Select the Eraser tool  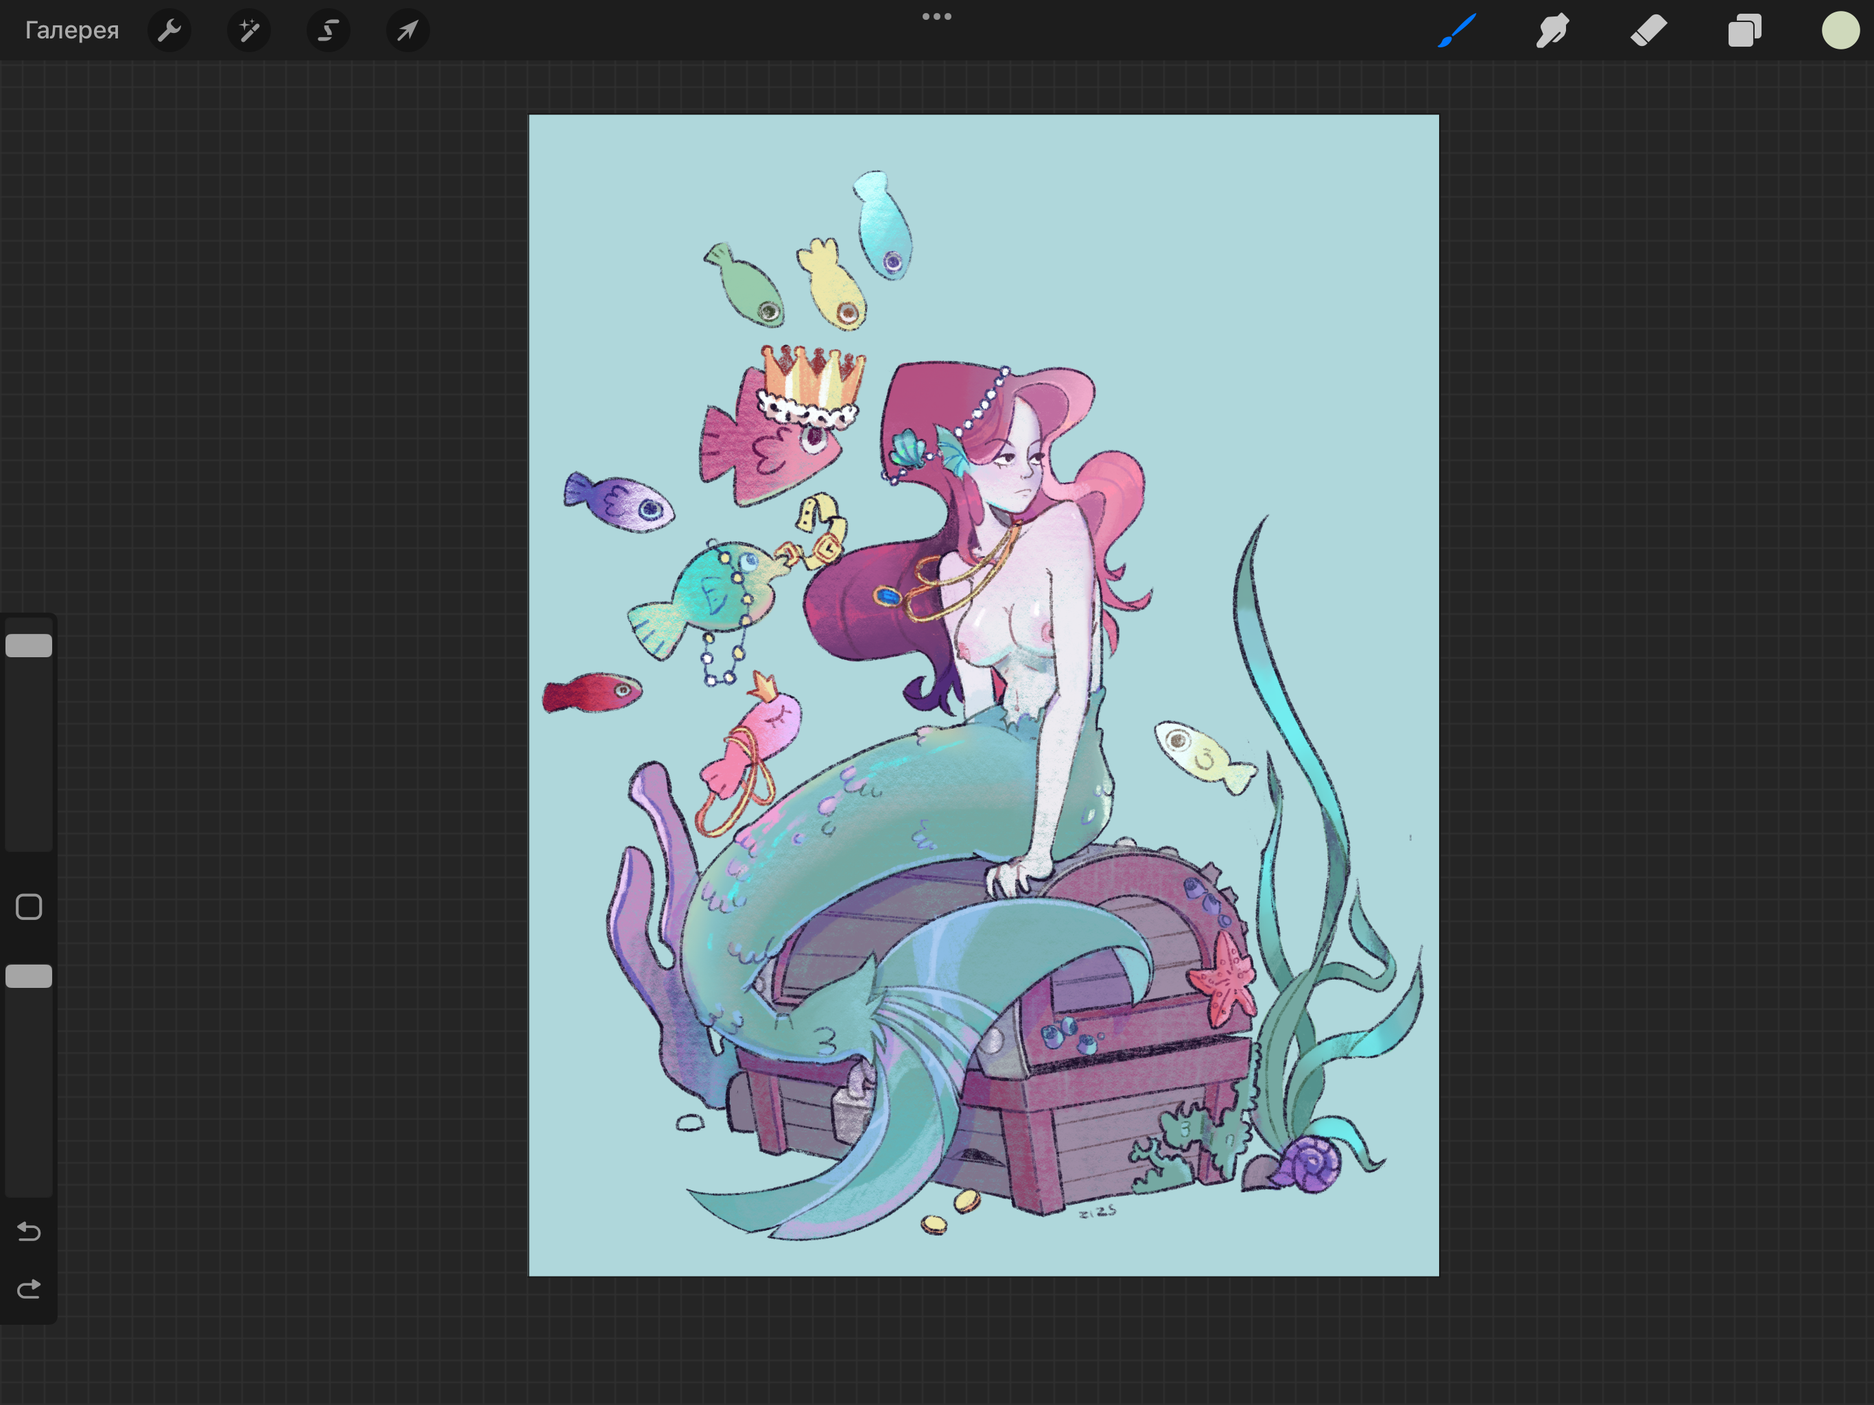tap(1648, 30)
